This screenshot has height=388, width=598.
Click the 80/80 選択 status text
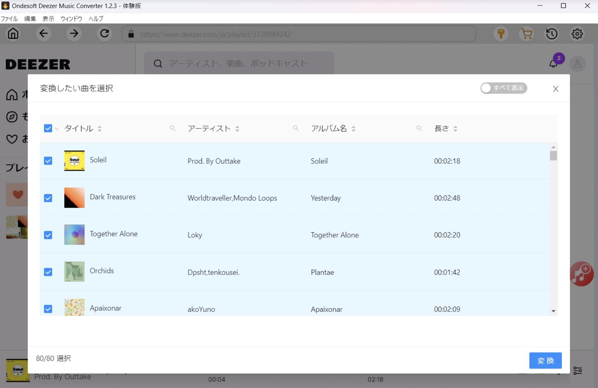[x=53, y=358]
